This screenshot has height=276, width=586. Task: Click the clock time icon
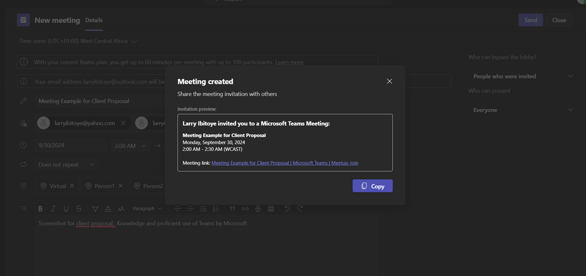[23, 145]
